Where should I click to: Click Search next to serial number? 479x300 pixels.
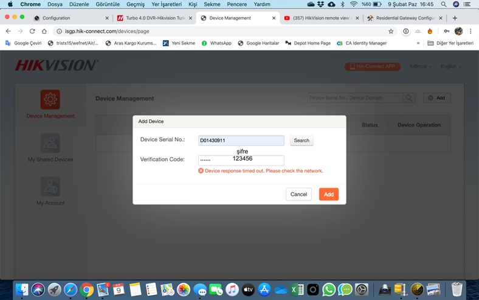(x=302, y=141)
